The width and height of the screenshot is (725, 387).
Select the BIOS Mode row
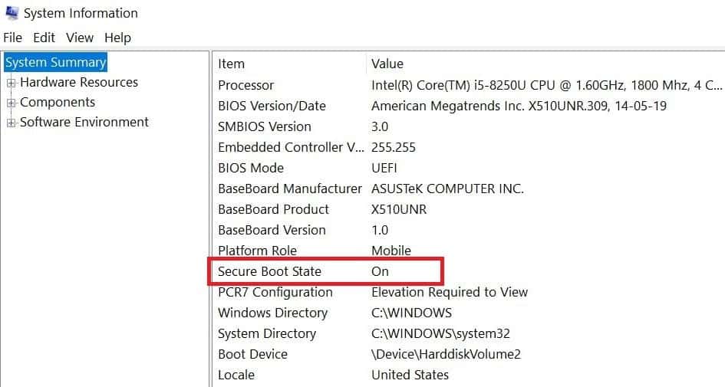(251, 168)
